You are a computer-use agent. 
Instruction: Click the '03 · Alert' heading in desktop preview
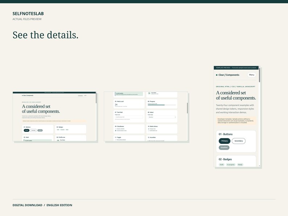tap(26, 137)
